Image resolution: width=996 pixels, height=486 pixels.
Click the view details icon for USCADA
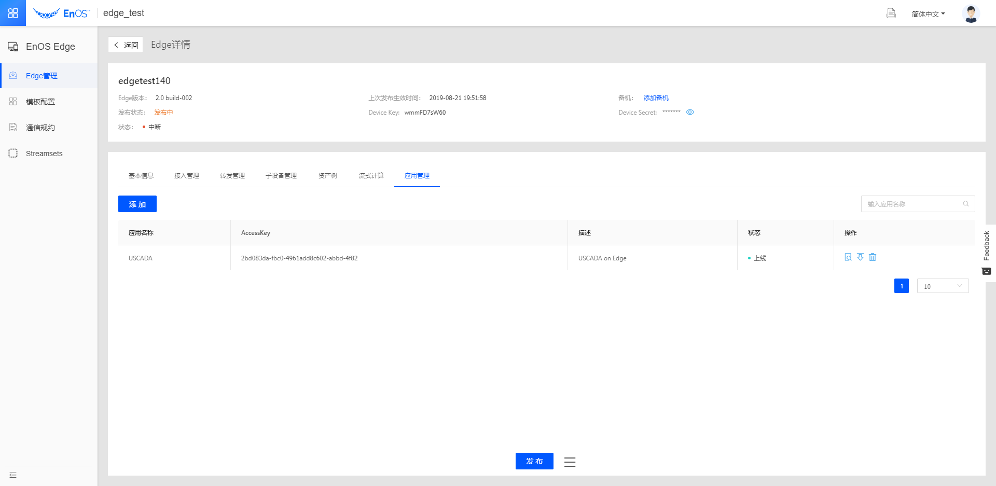pos(848,257)
